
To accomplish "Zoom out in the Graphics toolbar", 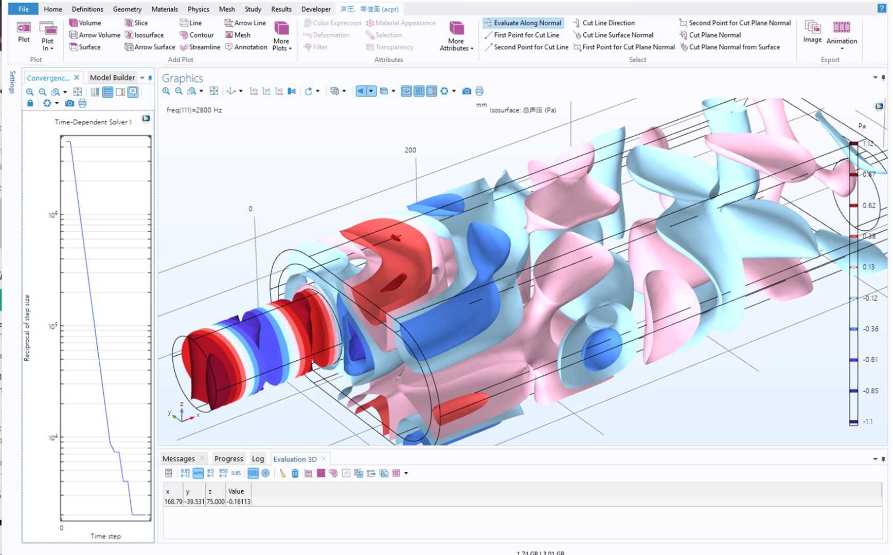I will 178,91.
